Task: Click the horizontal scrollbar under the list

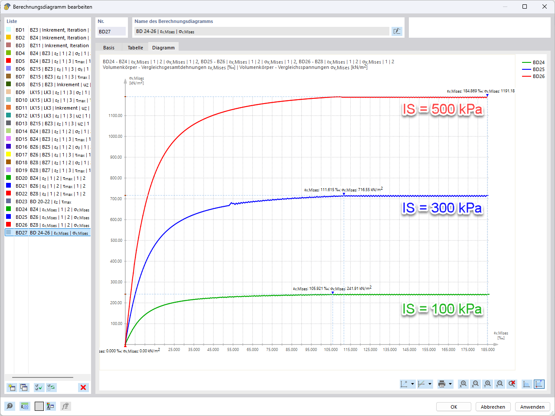Action: pyautogui.click(x=42, y=377)
